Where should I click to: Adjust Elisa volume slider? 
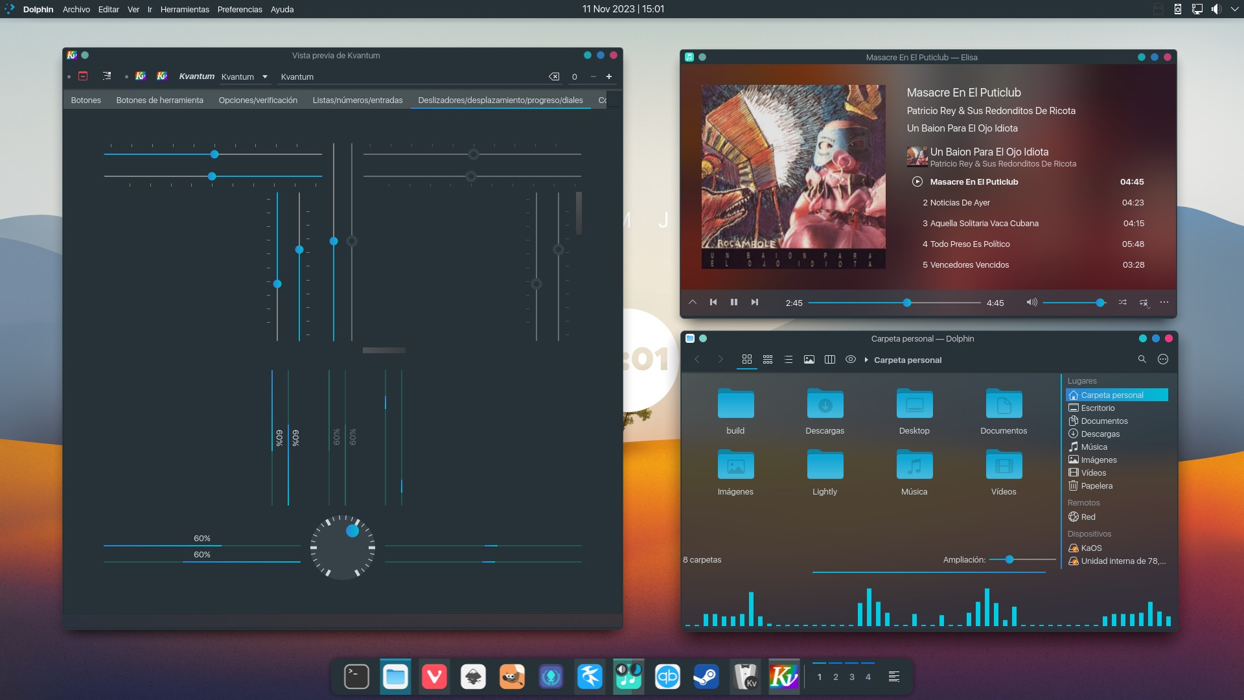tap(1075, 303)
